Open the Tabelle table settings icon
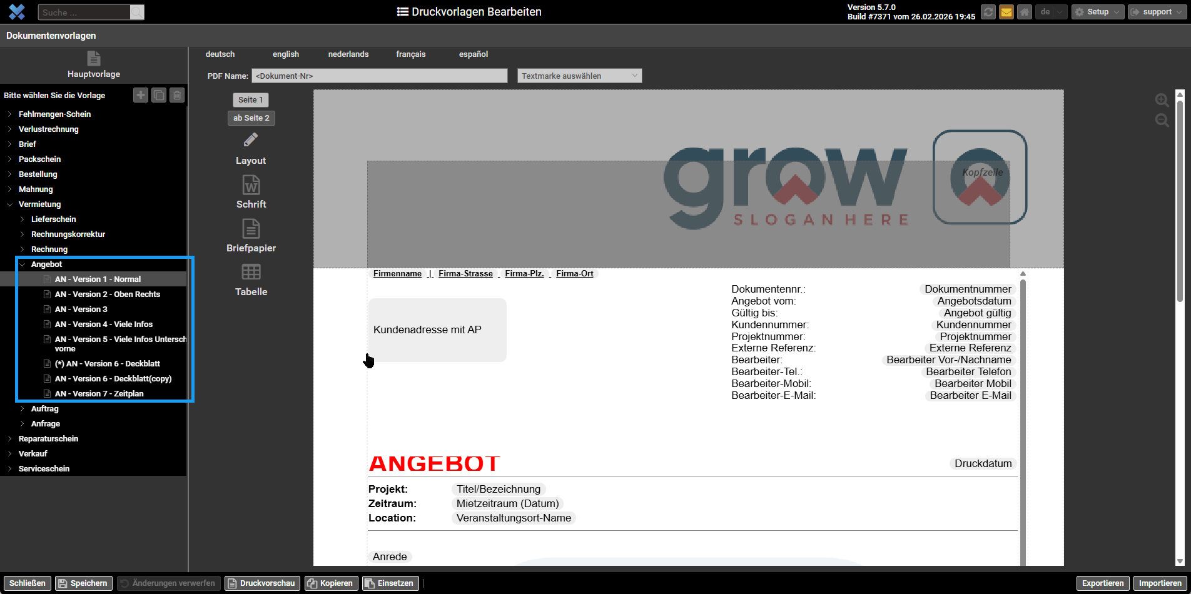Screen dimensions: 1191x594 (x=251, y=273)
